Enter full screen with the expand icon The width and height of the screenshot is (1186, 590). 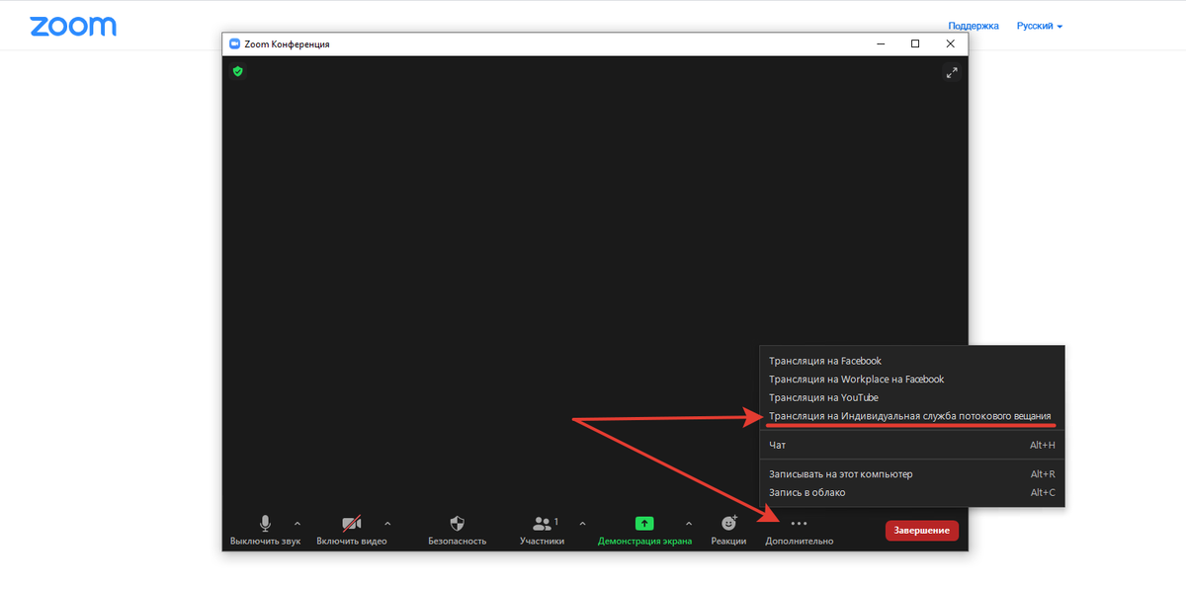[x=952, y=72]
